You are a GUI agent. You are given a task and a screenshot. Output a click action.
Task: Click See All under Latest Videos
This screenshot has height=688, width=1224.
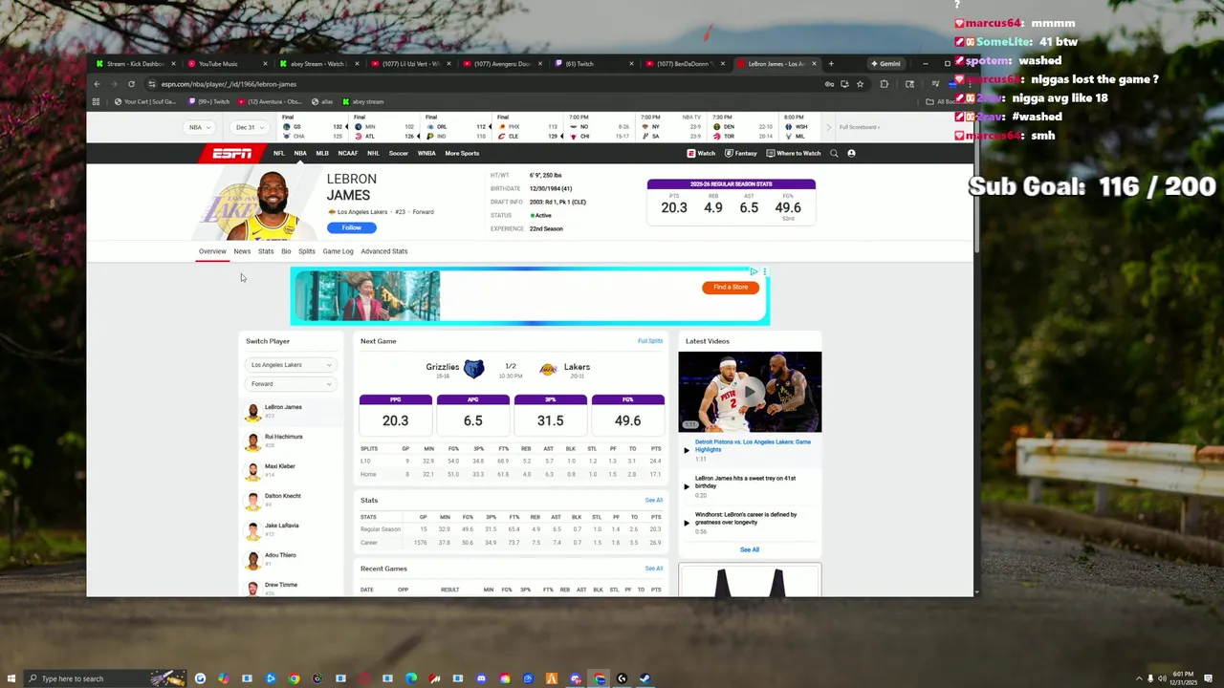[x=750, y=549]
